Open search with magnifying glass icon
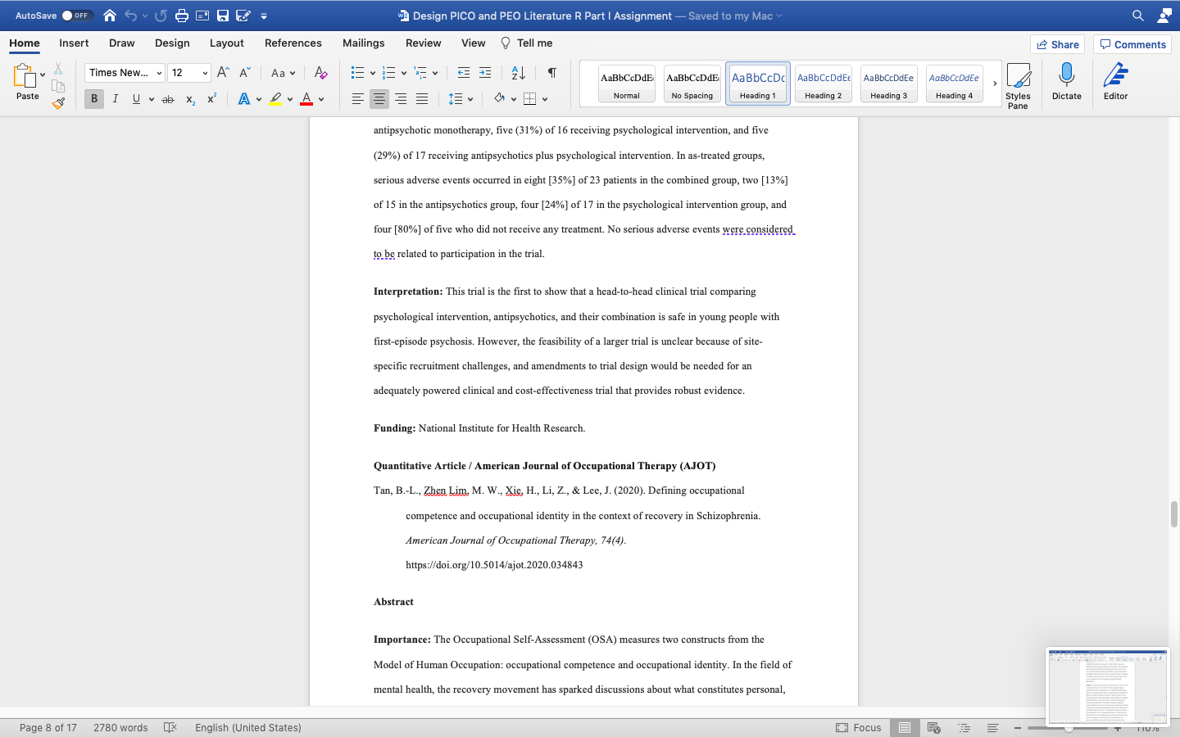Viewport: 1180px width, 737px height. (x=1138, y=16)
